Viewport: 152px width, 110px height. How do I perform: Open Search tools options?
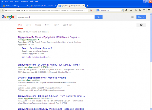pyautogui.click(x=68, y=25)
